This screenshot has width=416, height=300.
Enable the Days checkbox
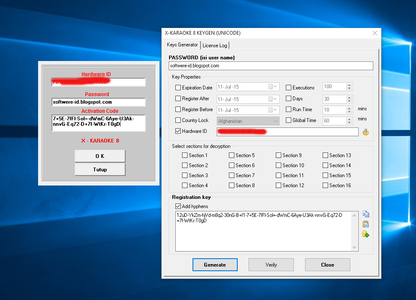pyautogui.click(x=288, y=99)
